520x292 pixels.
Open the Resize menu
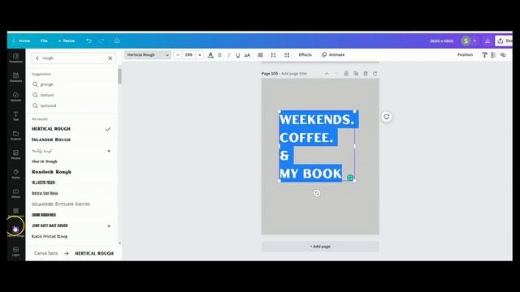tap(67, 41)
